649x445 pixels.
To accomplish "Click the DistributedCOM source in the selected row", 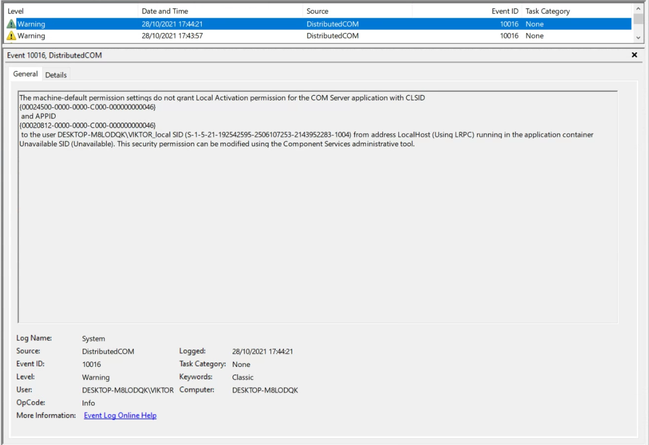I will pos(332,24).
